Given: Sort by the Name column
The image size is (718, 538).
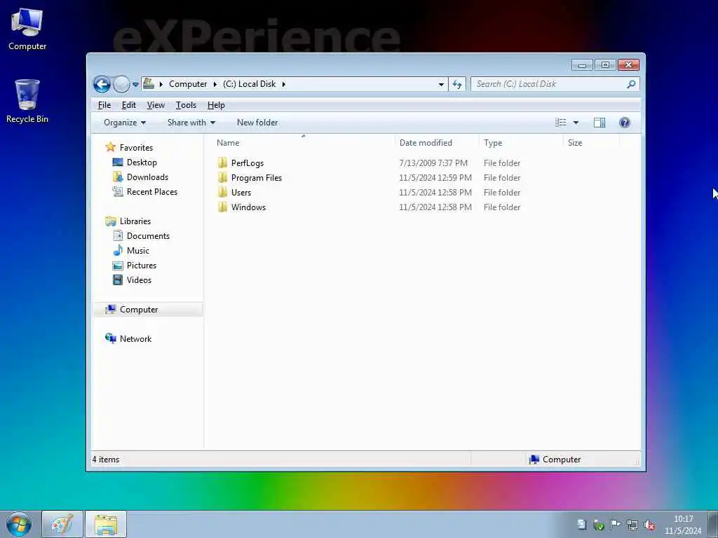Looking at the screenshot, I should (303, 143).
